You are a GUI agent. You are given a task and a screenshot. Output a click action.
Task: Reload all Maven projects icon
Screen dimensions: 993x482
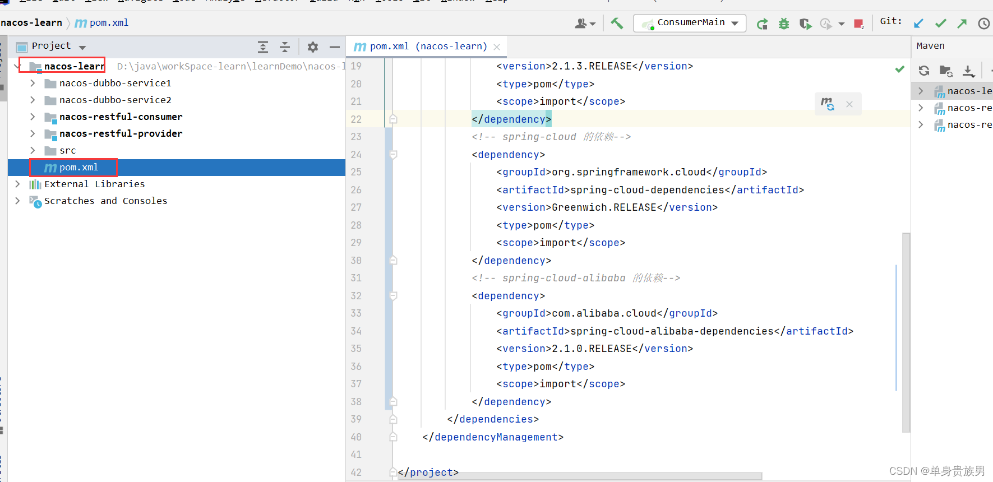point(924,71)
